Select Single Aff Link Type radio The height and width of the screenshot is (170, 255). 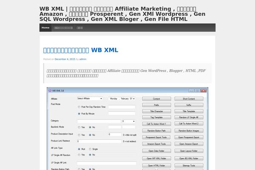coord(90,149)
